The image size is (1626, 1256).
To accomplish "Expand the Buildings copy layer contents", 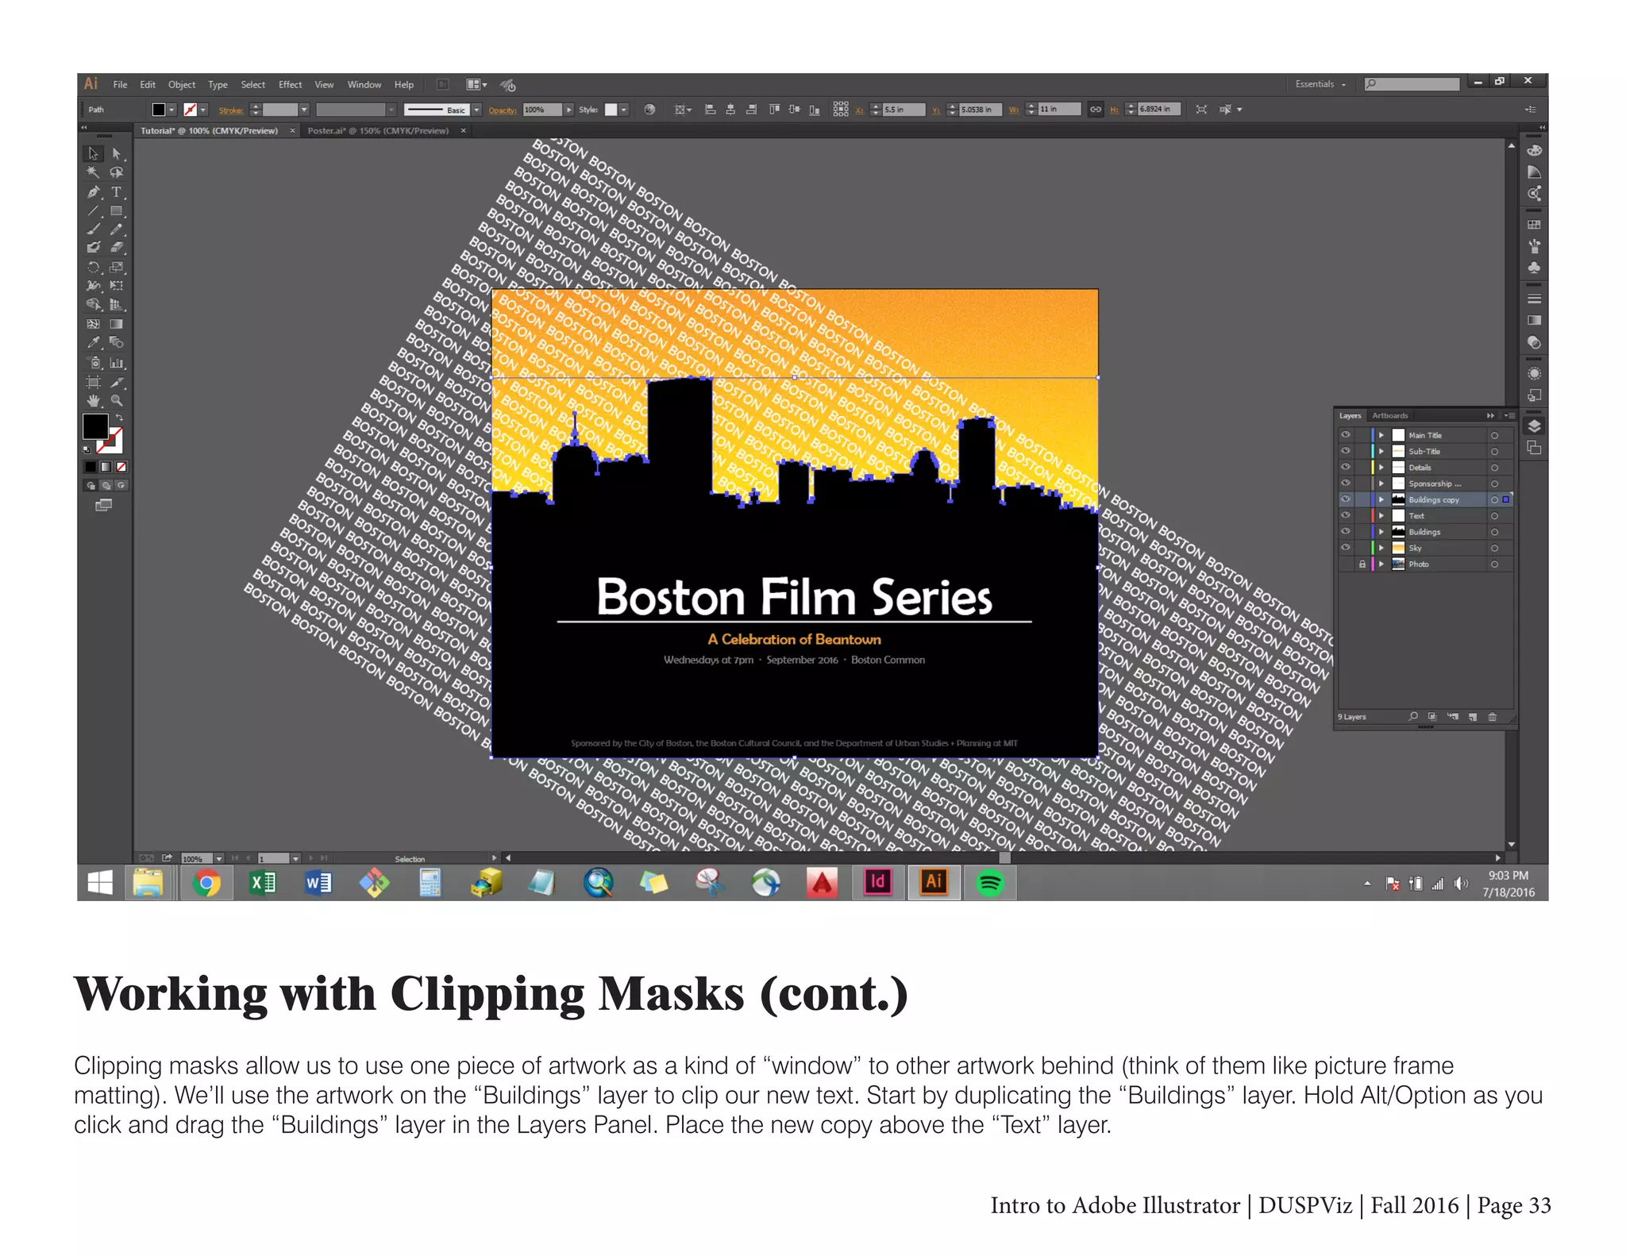I will point(1381,499).
